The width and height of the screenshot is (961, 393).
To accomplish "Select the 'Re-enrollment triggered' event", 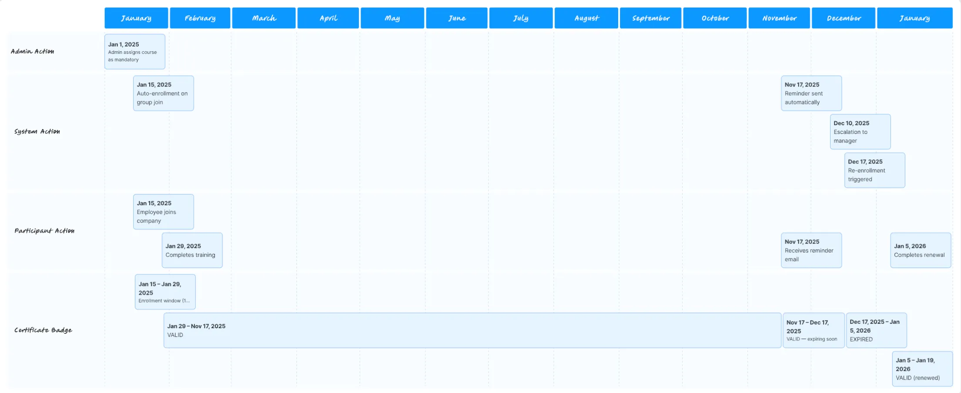I will pos(874,170).
